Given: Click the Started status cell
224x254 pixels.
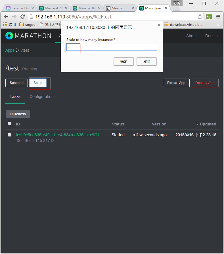Looking at the screenshot, I should click(x=118, y=135).
